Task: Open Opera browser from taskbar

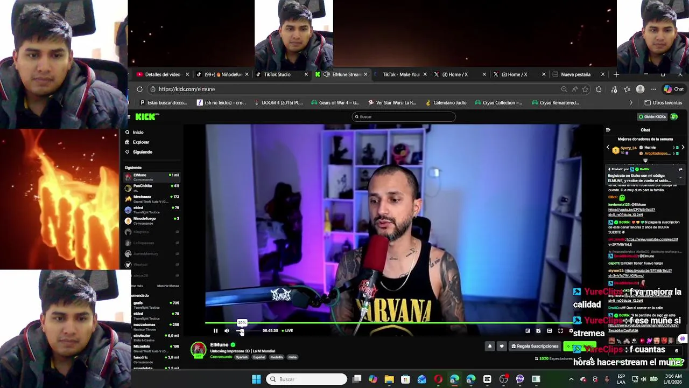Action: click(438, 379)
